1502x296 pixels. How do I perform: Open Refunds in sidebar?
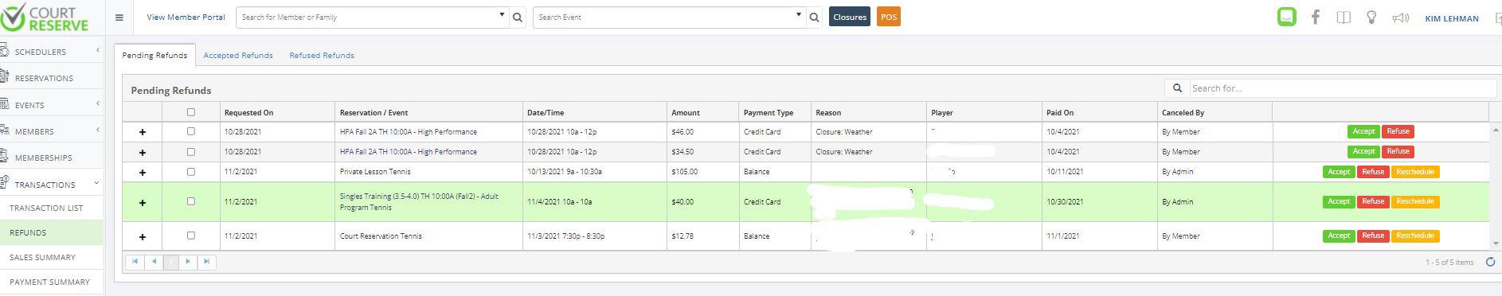(x=51, y=232)
